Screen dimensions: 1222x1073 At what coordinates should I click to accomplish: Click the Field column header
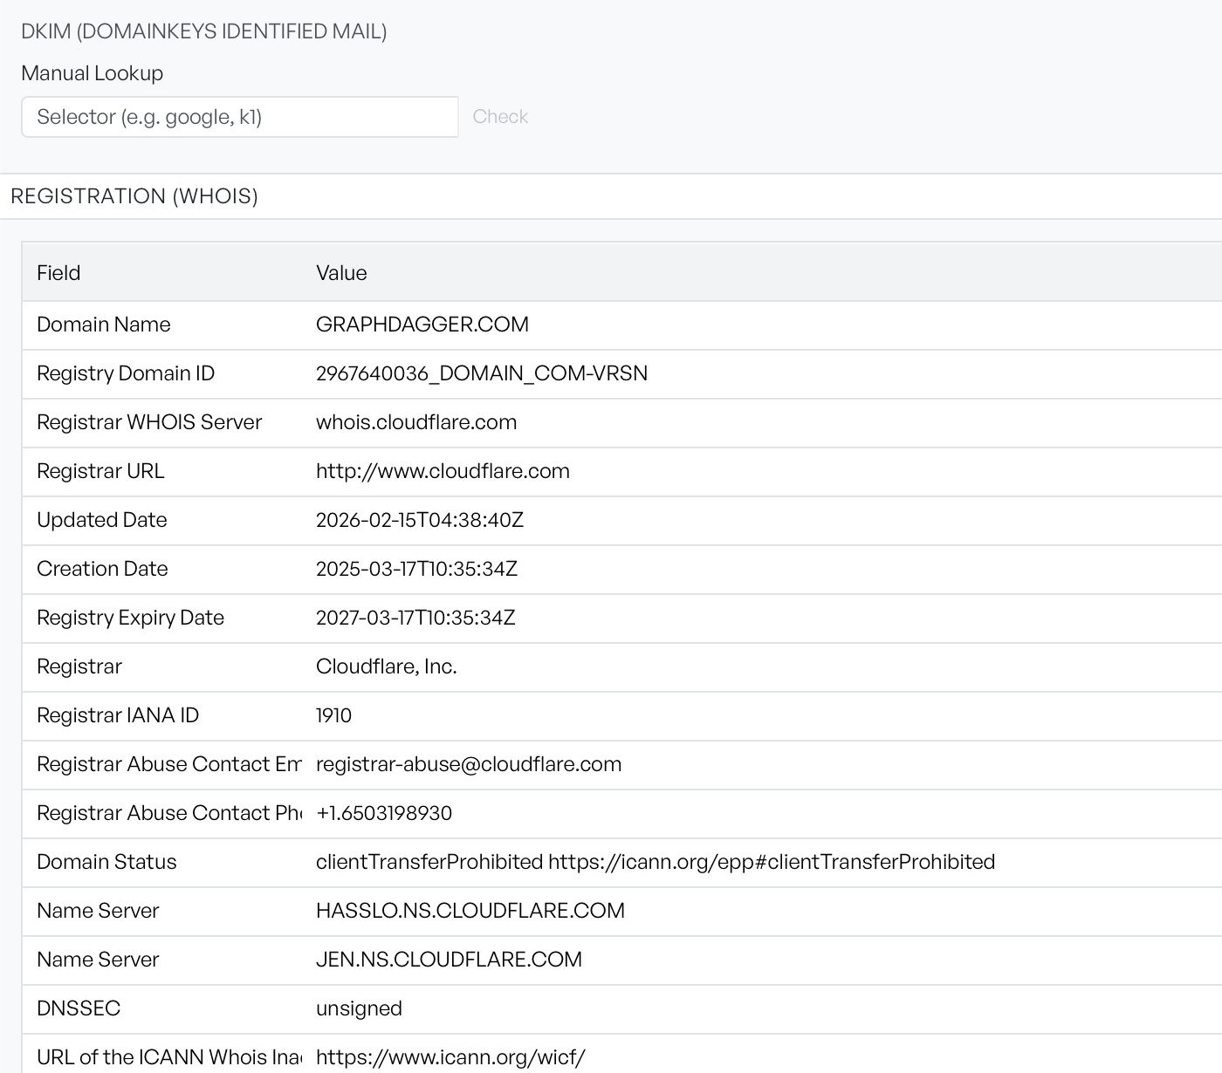(x=58, y=273)
